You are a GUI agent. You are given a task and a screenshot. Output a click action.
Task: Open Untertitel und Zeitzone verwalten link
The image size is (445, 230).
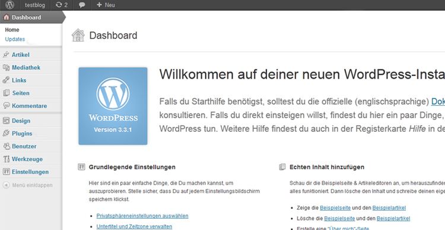pos(134,226)
